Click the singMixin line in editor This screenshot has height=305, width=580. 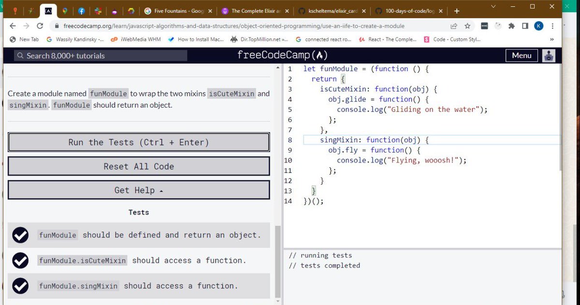375,140
